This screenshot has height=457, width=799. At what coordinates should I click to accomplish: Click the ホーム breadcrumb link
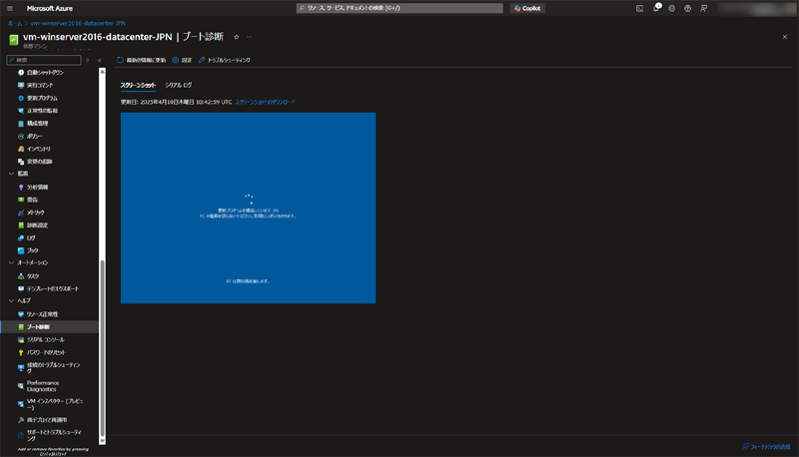click(15, 23)
